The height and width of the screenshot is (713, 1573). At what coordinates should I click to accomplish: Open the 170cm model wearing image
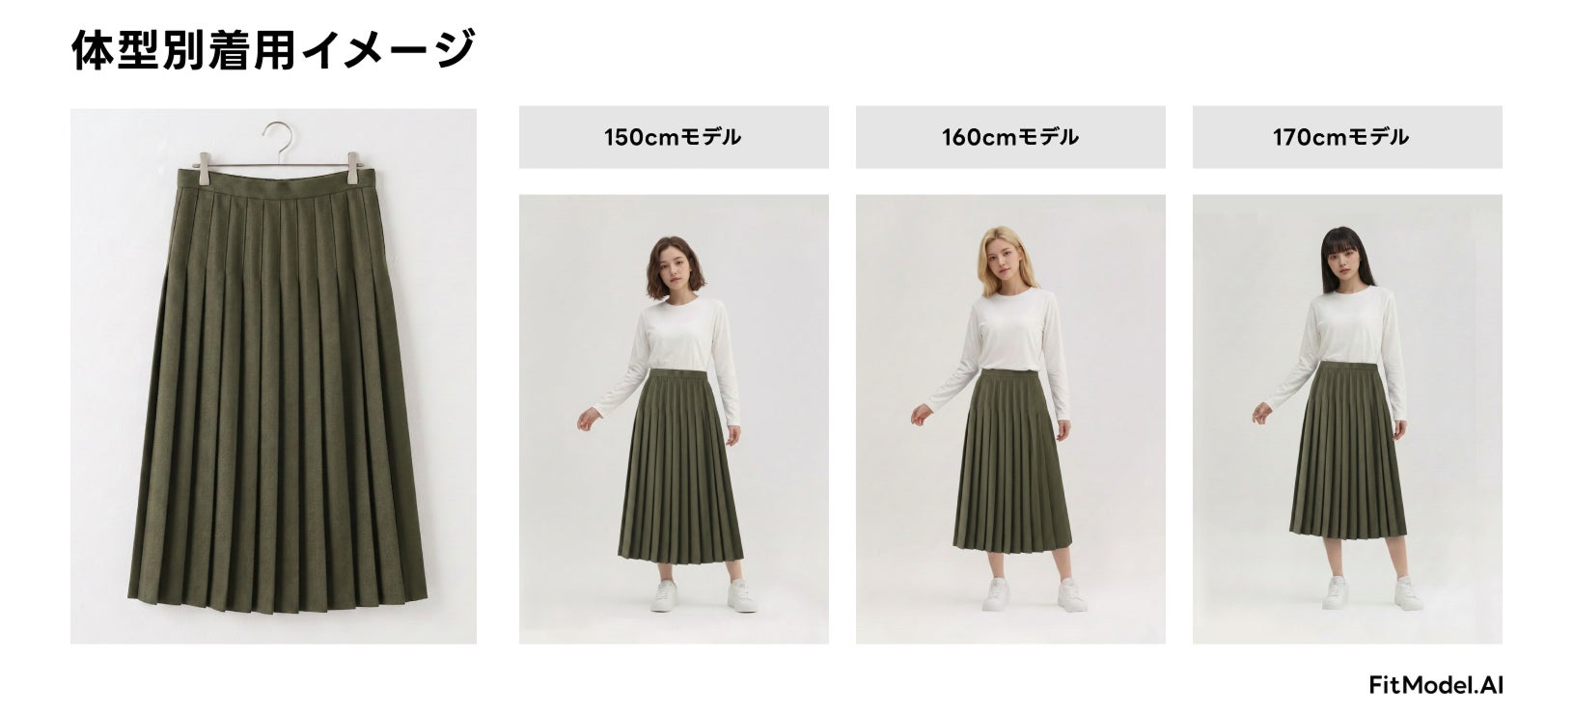coord(1347,420)
